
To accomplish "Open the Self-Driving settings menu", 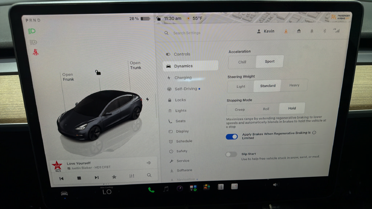I will (x=183, y=89).
